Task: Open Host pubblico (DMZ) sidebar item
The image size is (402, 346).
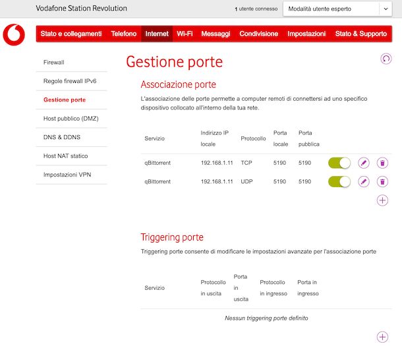Action: (x=72, y=119)
